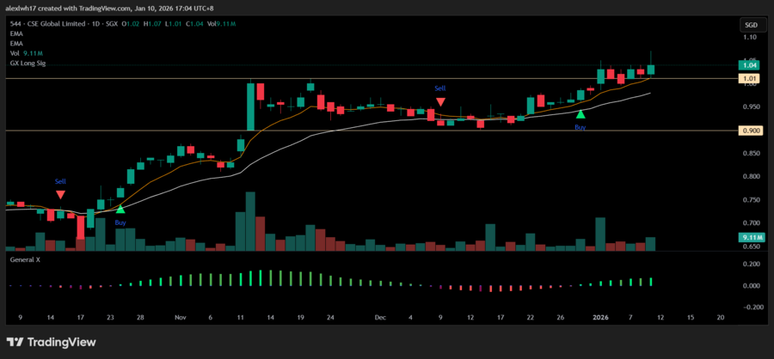The height and width of the screenshot is (359, 774).
Task: Click the red Sell arrow near Dec 9
Action: click(440, 101)
